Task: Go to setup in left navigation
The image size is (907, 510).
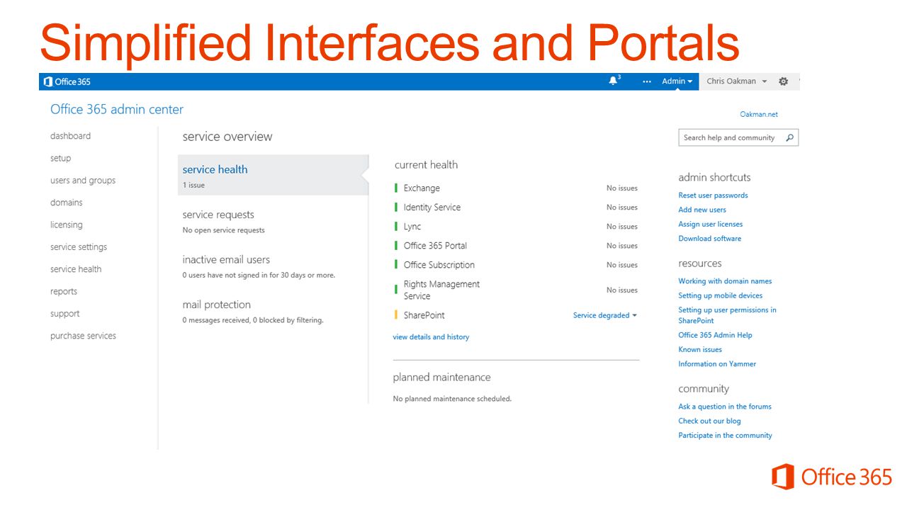Action: pos(60,158)
